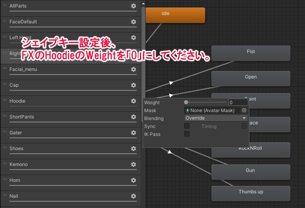305x208 pixels.
Task: Open settings gear for Horn layer
Action: point(134,180)
